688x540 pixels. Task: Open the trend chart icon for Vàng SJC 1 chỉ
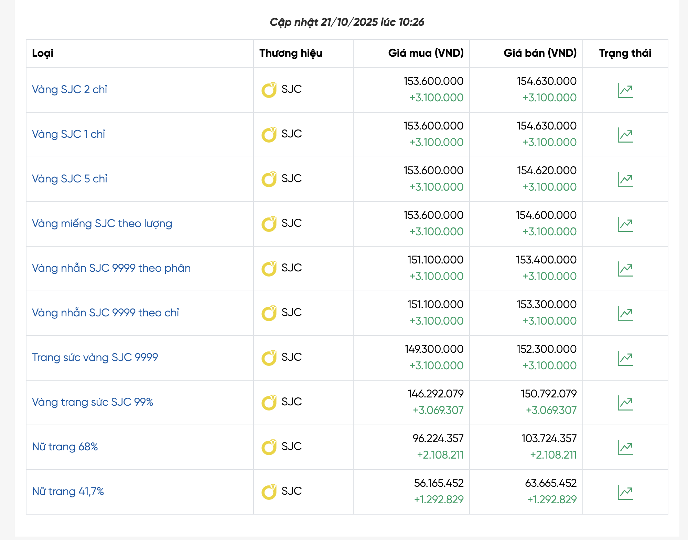tap(625, 135)
